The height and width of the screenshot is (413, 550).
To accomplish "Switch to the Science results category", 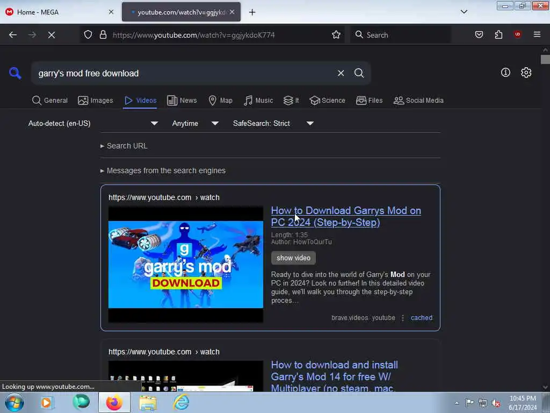I will tap(327, 101).
